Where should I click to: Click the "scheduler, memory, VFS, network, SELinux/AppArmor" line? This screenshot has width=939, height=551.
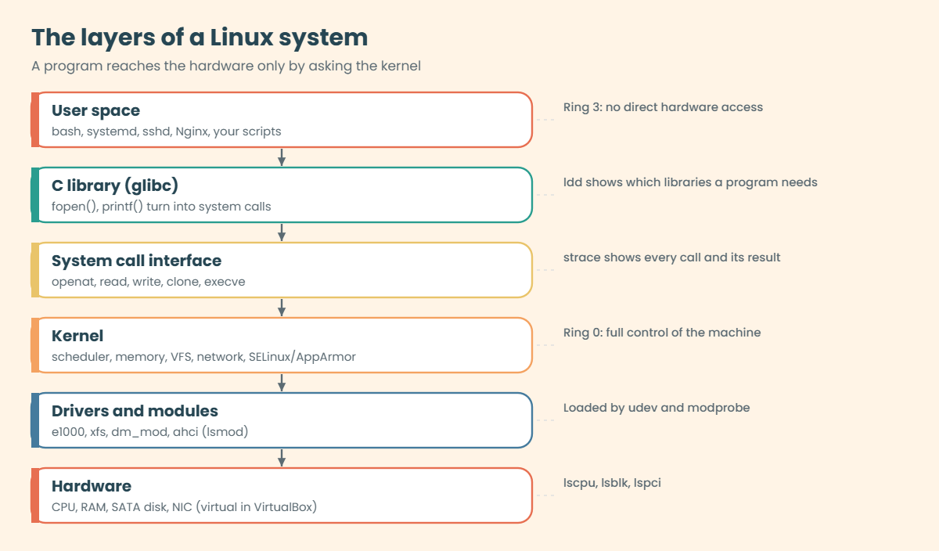coord(203,357)
